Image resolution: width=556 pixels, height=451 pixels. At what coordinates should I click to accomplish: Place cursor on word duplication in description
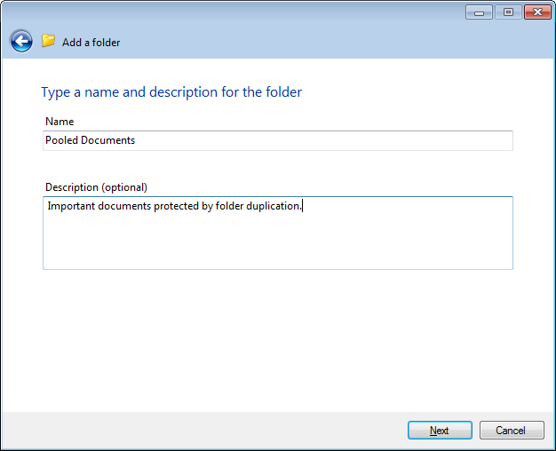[x=273, y=206]
